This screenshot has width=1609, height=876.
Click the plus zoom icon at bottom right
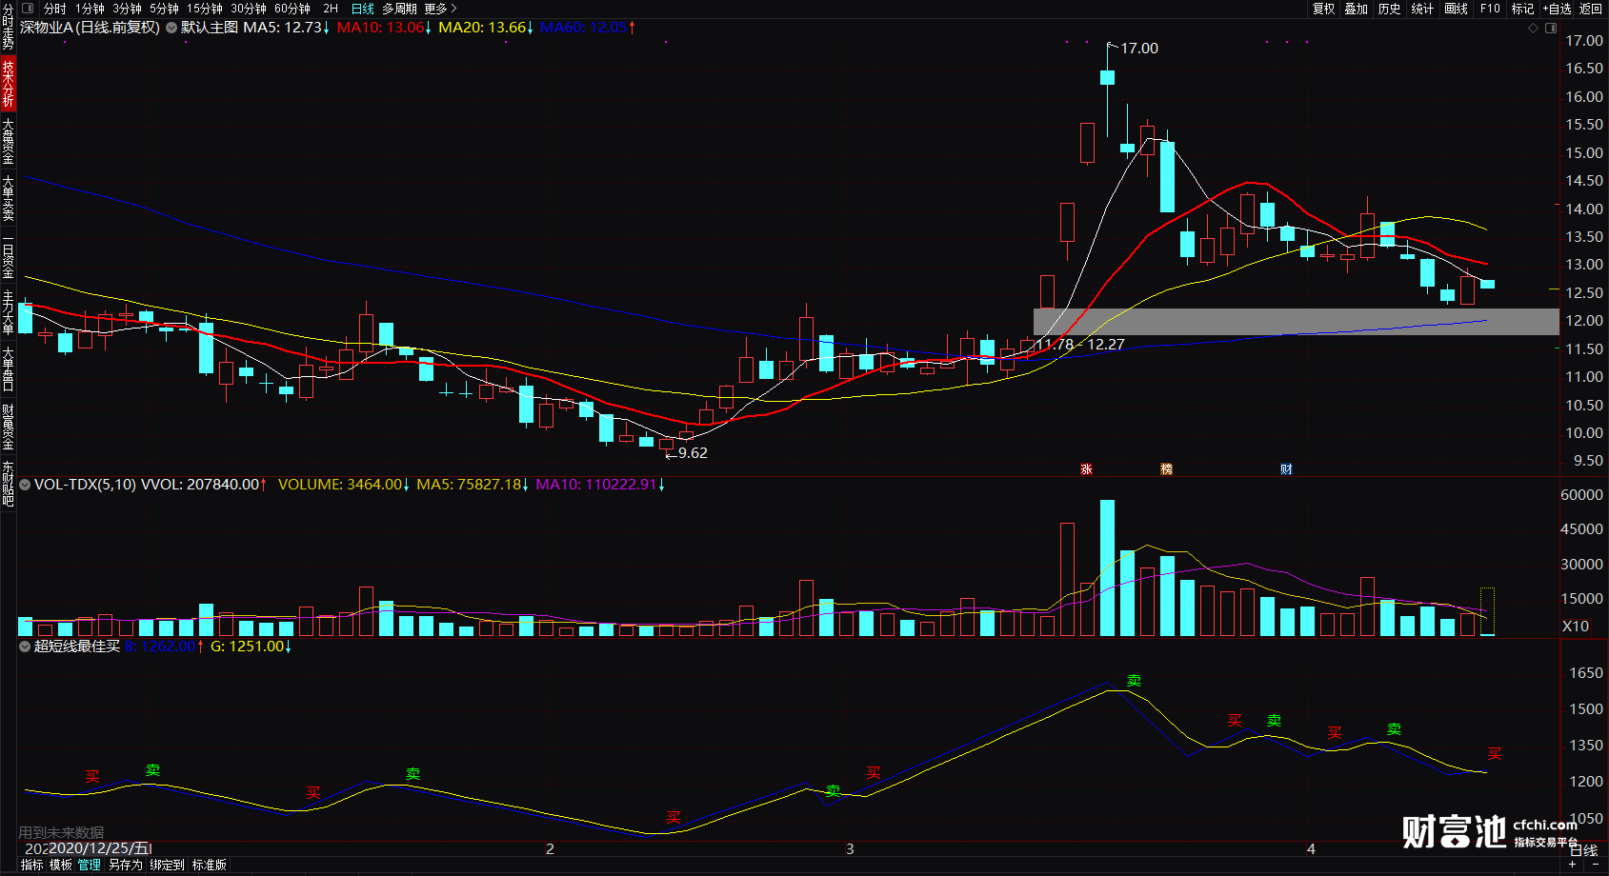click(x=1573, y=865)
